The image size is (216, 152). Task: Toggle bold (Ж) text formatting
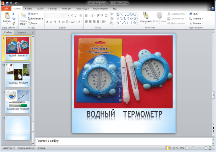pos(47,22)
